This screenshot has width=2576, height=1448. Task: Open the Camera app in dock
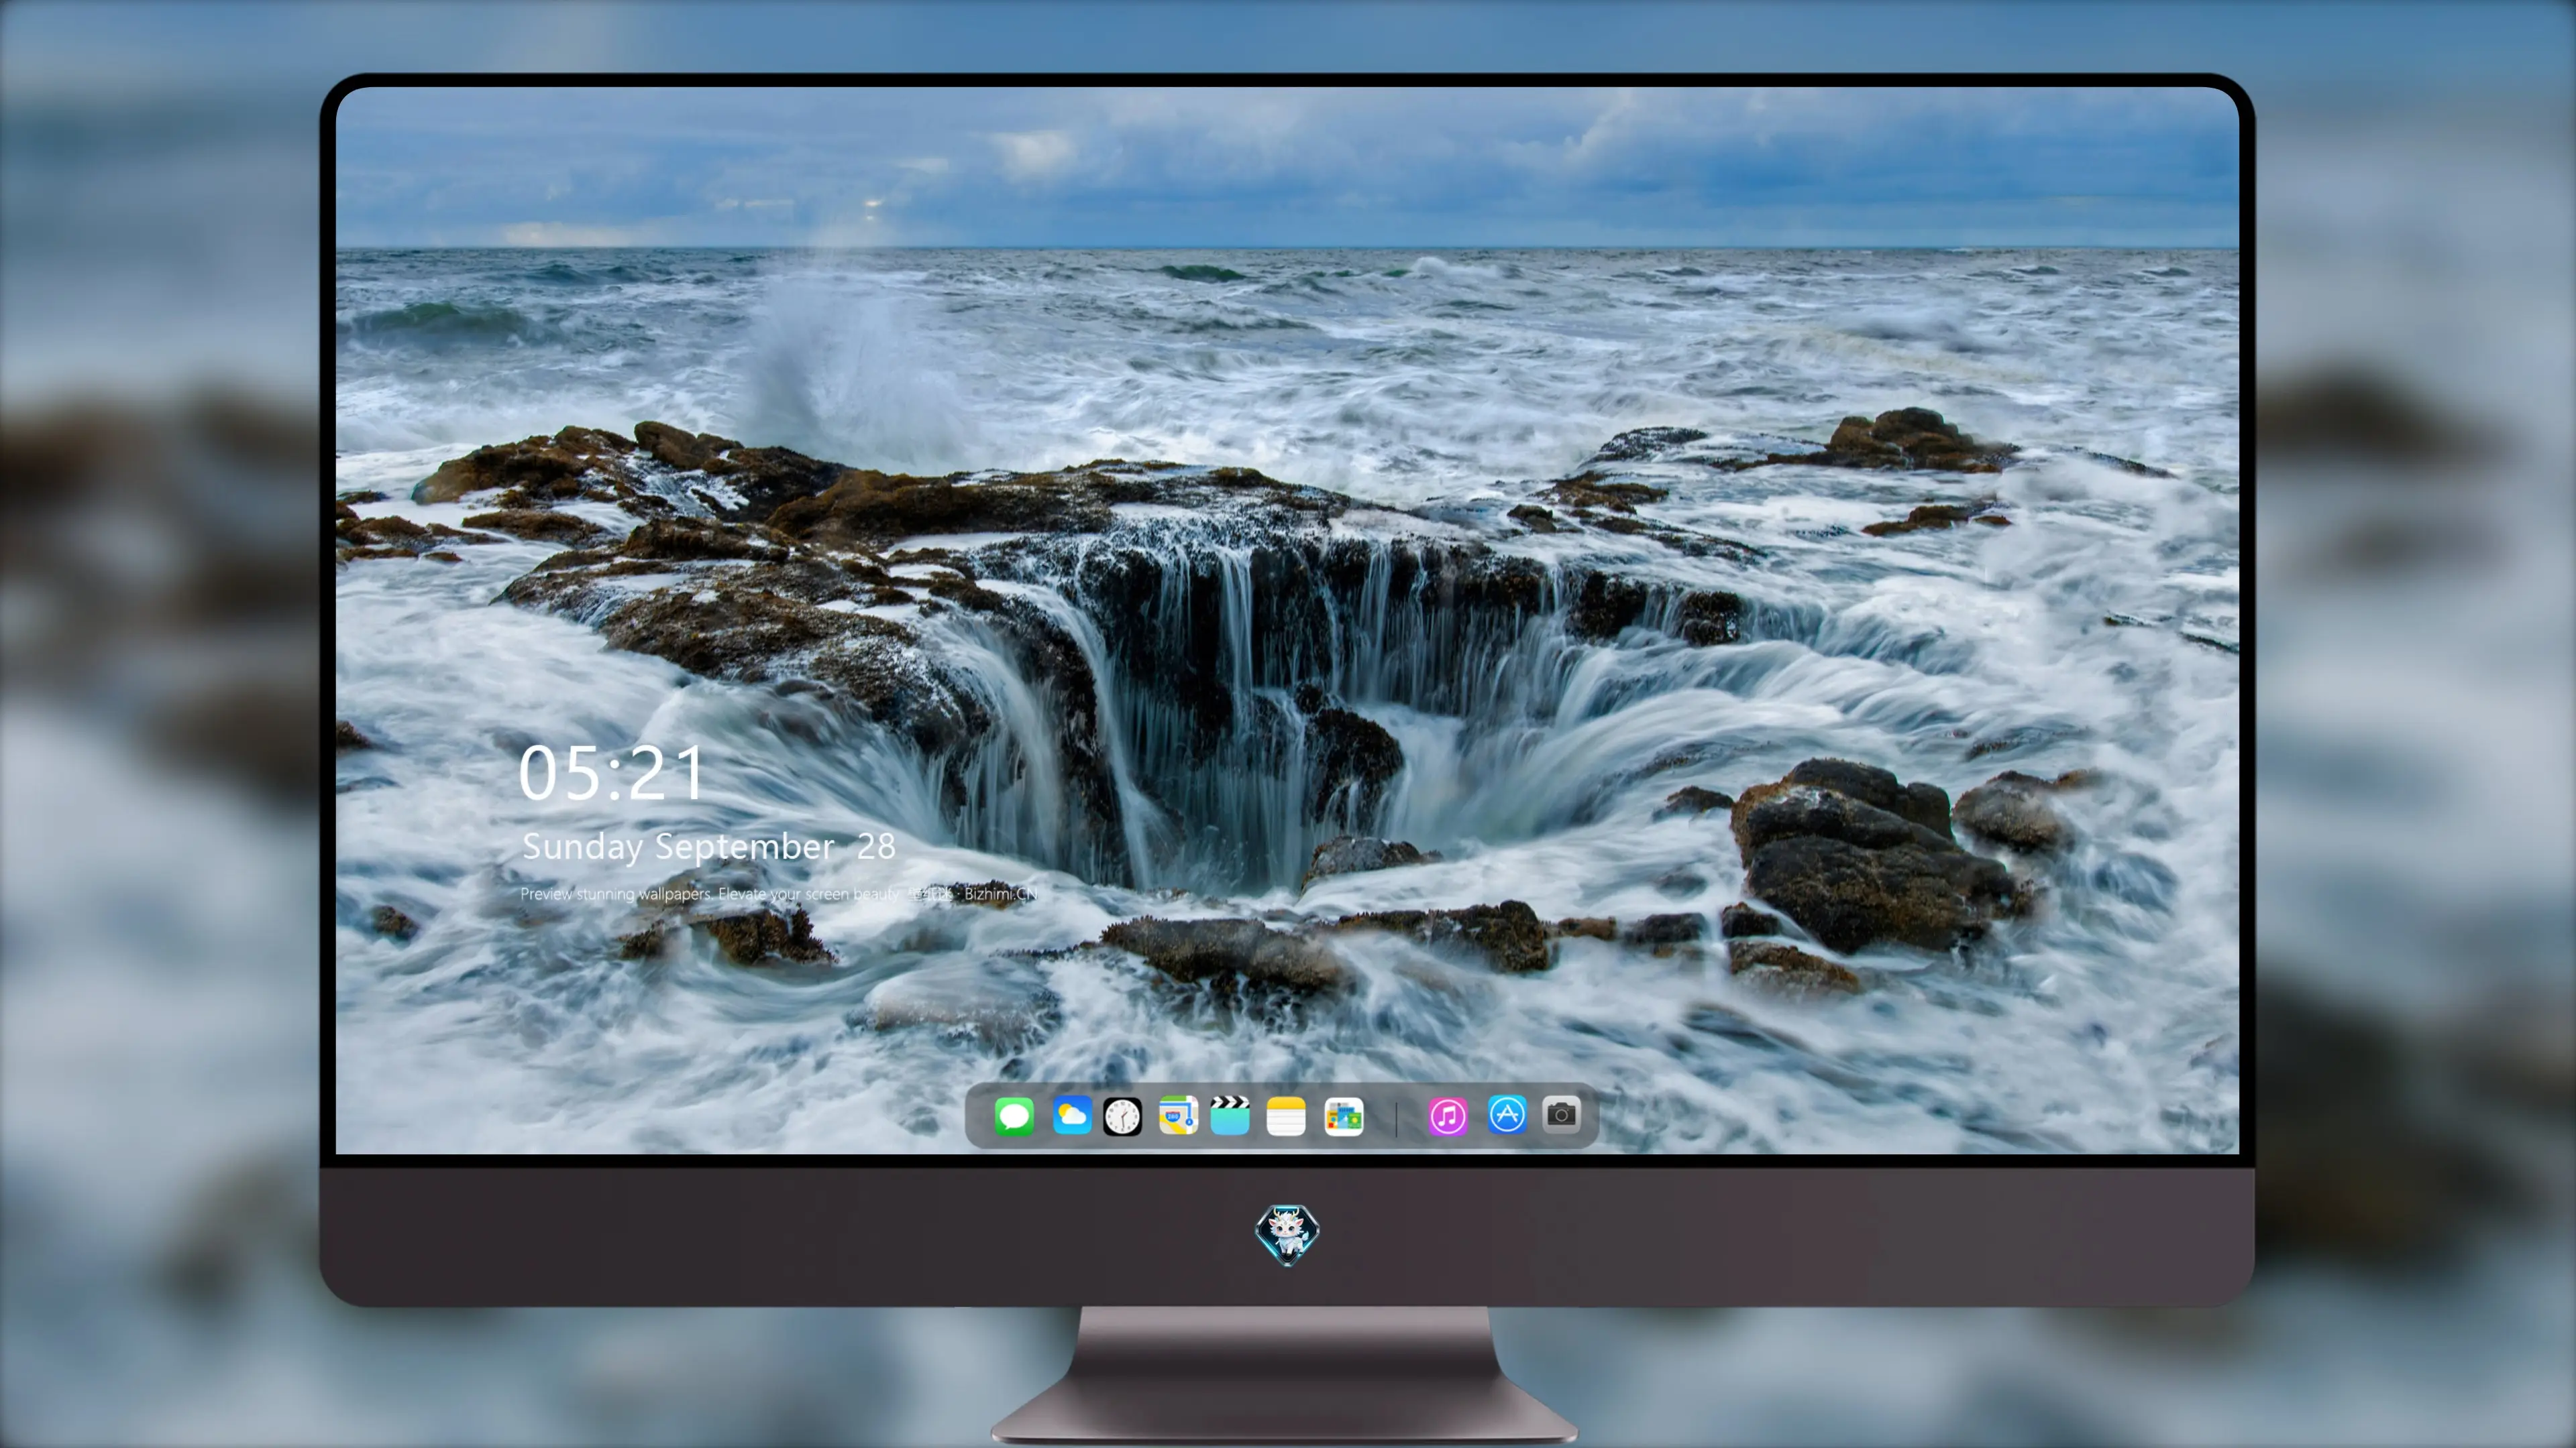point(1561,1114)
